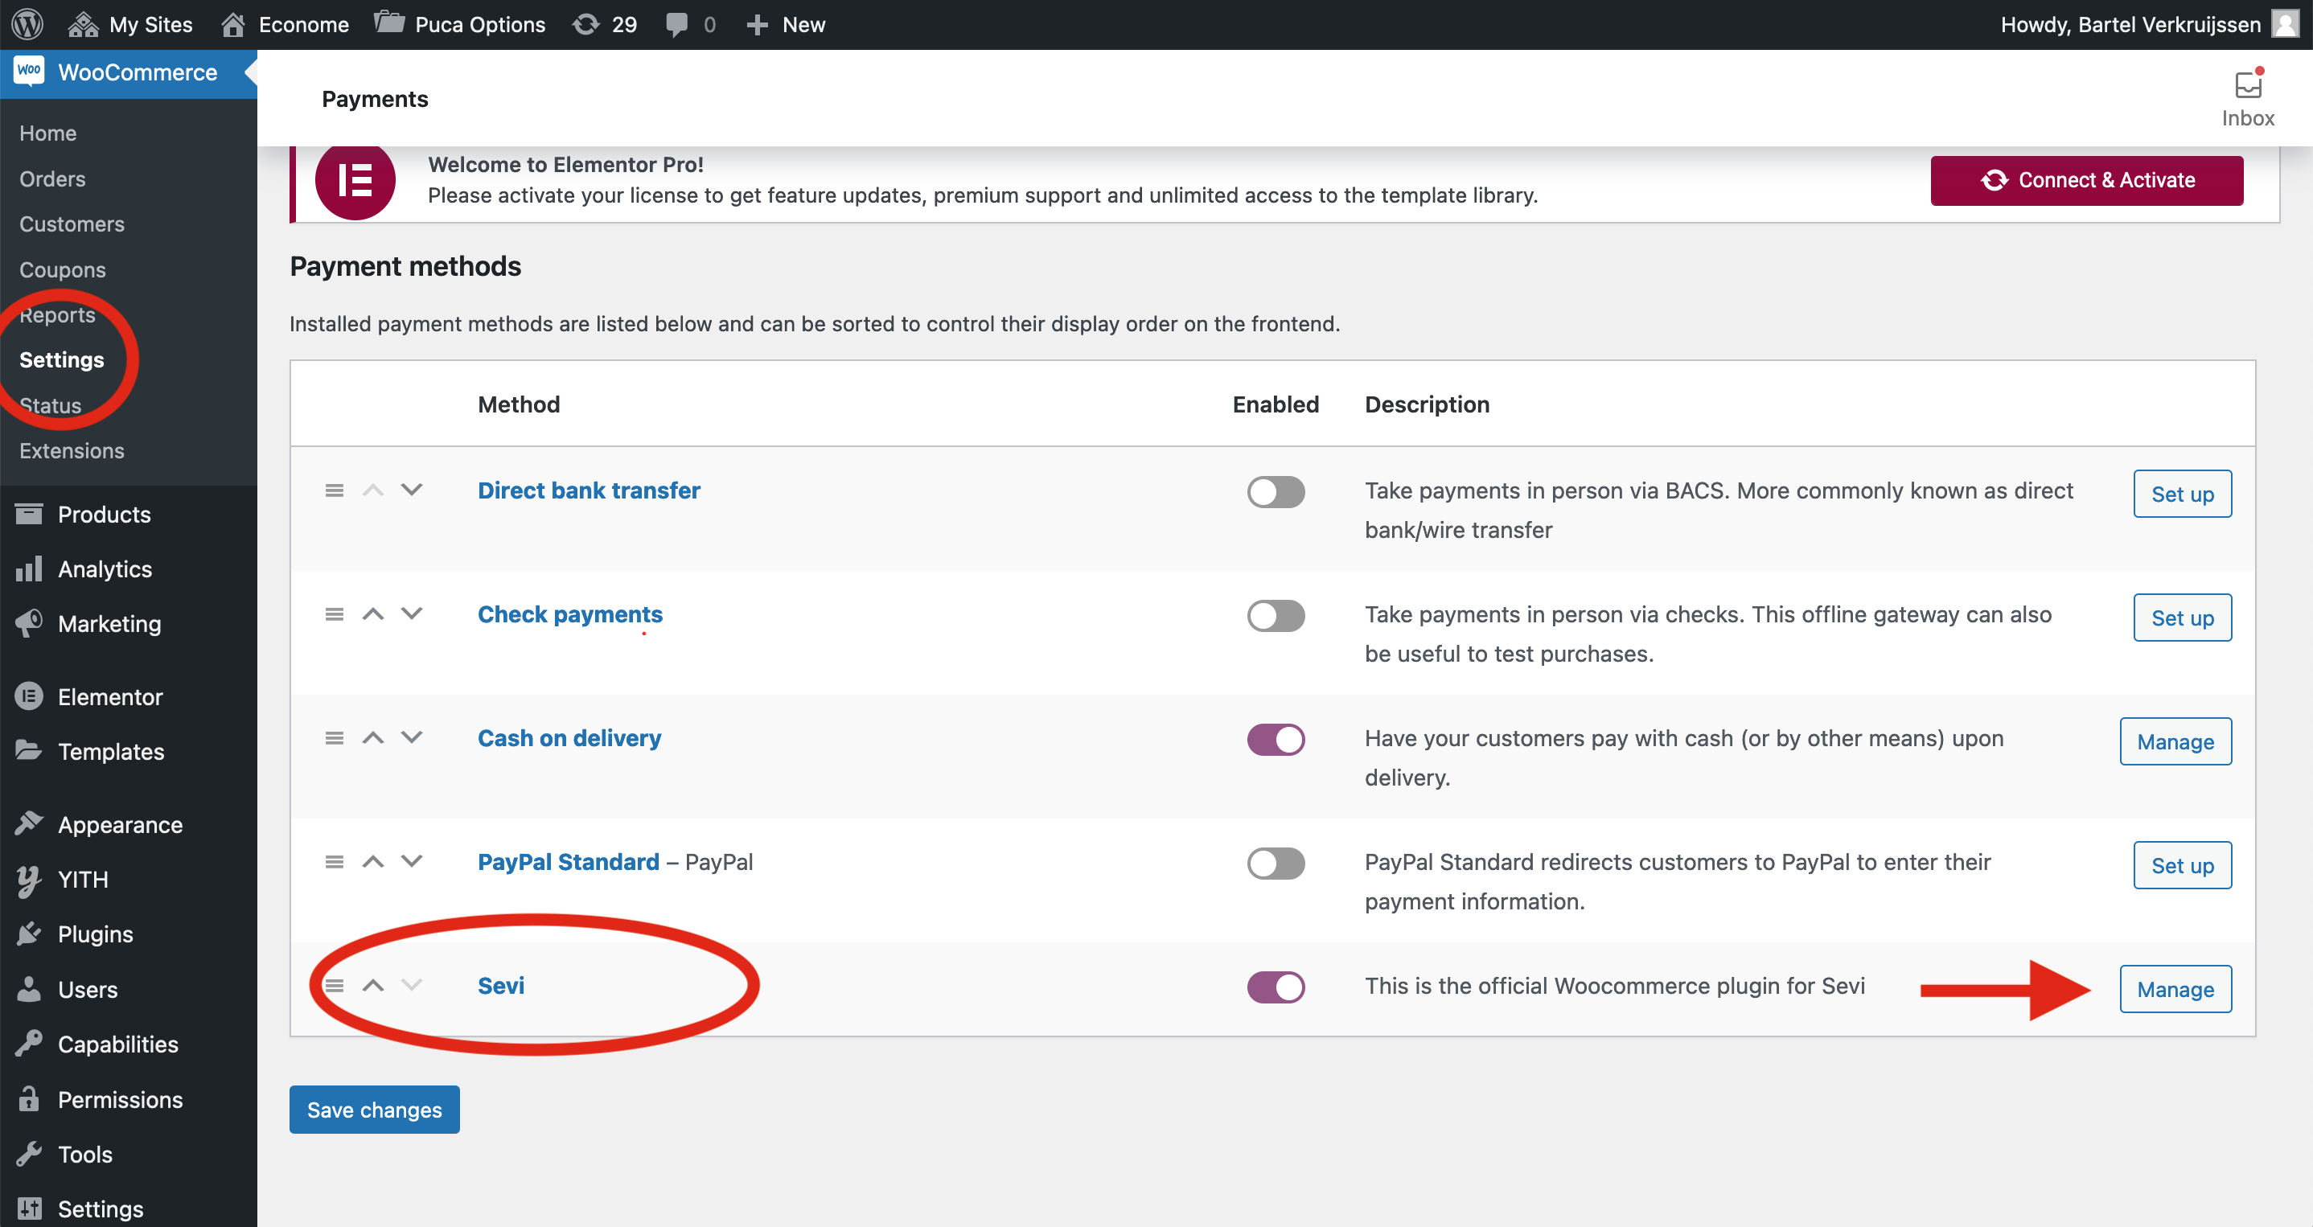2313x1227 pixels.
Task: Open Puca Options in admin bar
Action: (460, 24)
